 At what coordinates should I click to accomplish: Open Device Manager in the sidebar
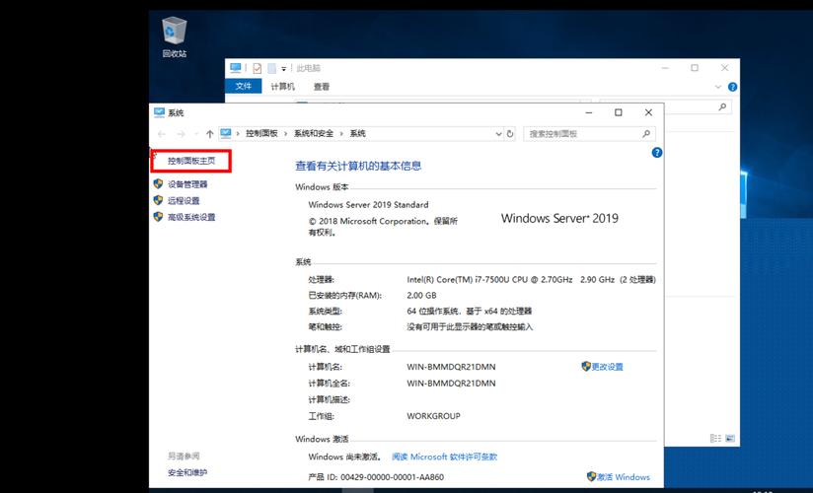(x=187, y=184)
